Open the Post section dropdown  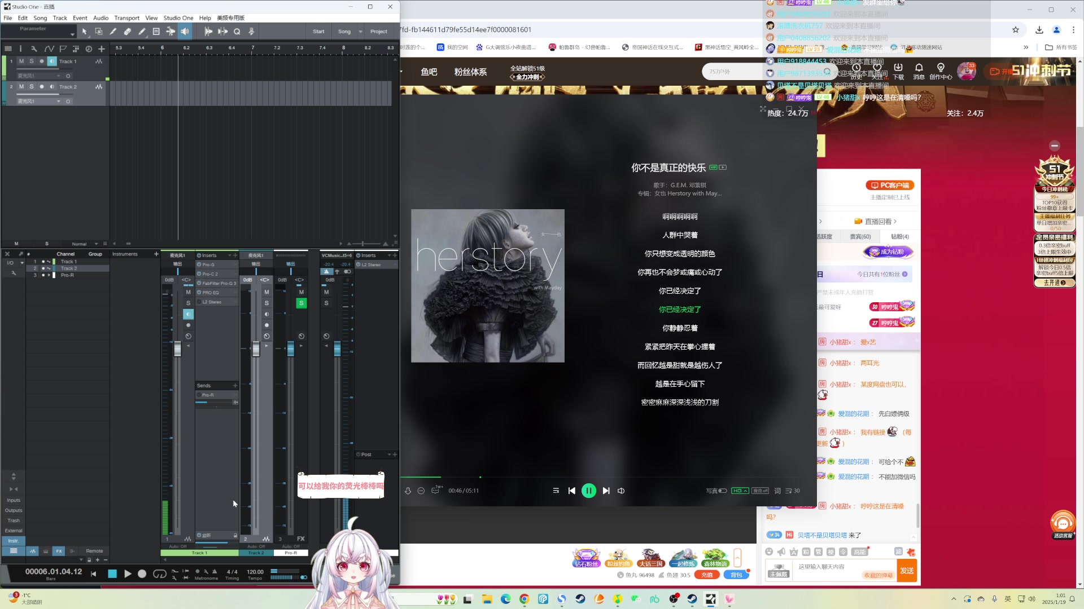point(390,454)
